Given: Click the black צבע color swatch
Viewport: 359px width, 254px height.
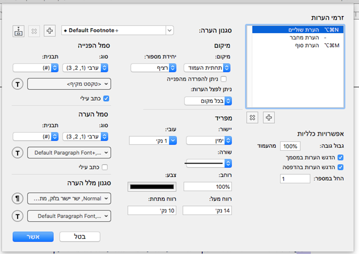Looking at the screenshot, I should coord(152,187).
